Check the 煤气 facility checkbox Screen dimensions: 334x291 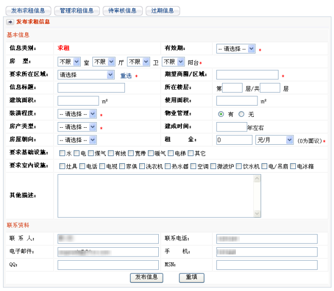(x=91, y=153)
